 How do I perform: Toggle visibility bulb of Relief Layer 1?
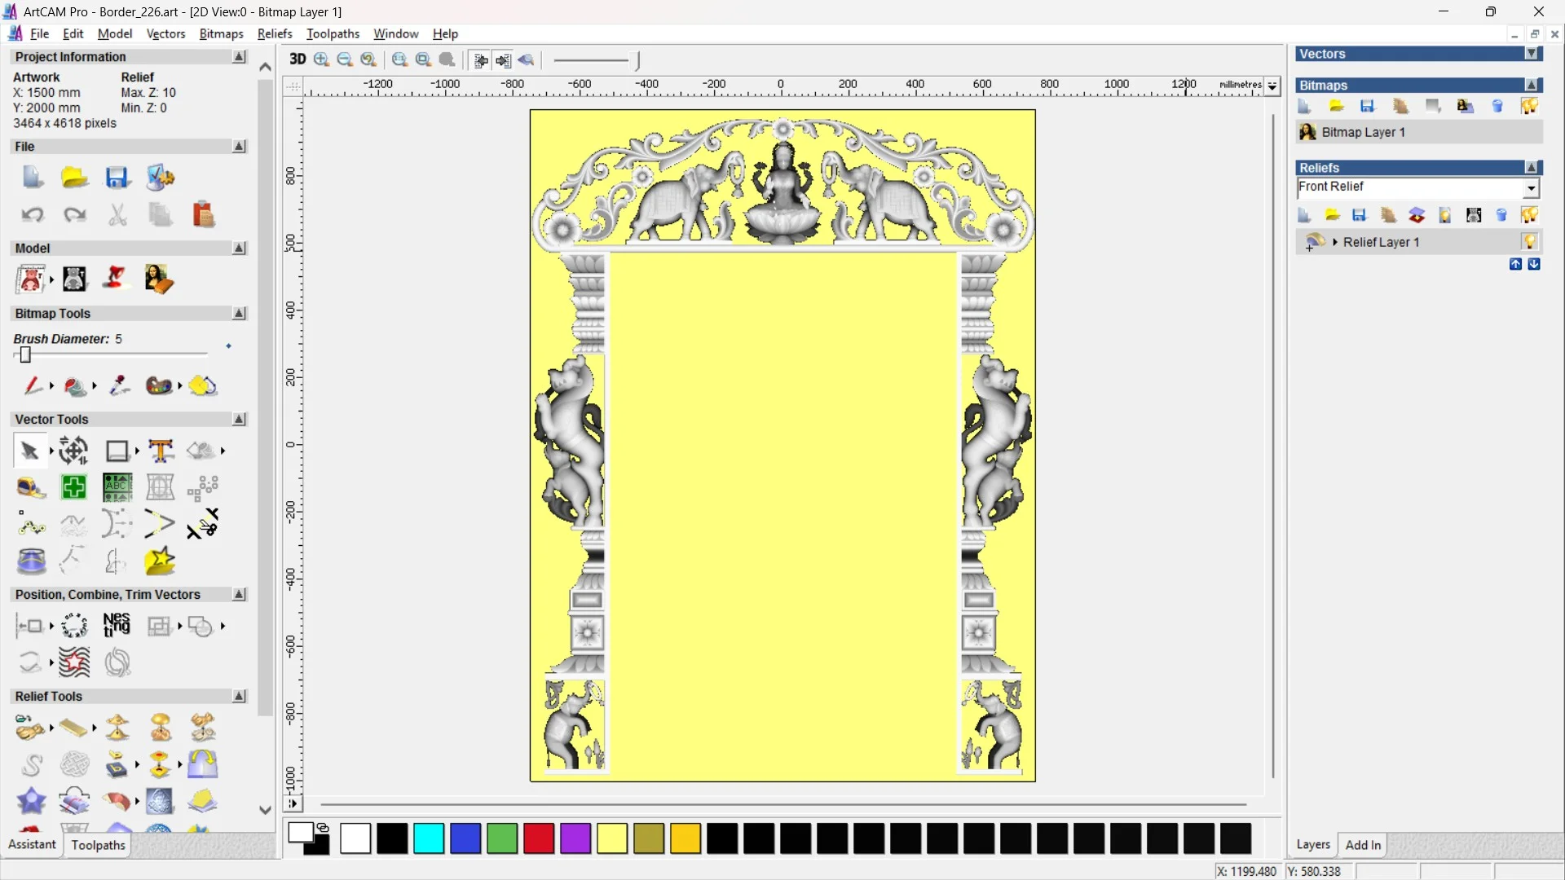[1529, 242]
